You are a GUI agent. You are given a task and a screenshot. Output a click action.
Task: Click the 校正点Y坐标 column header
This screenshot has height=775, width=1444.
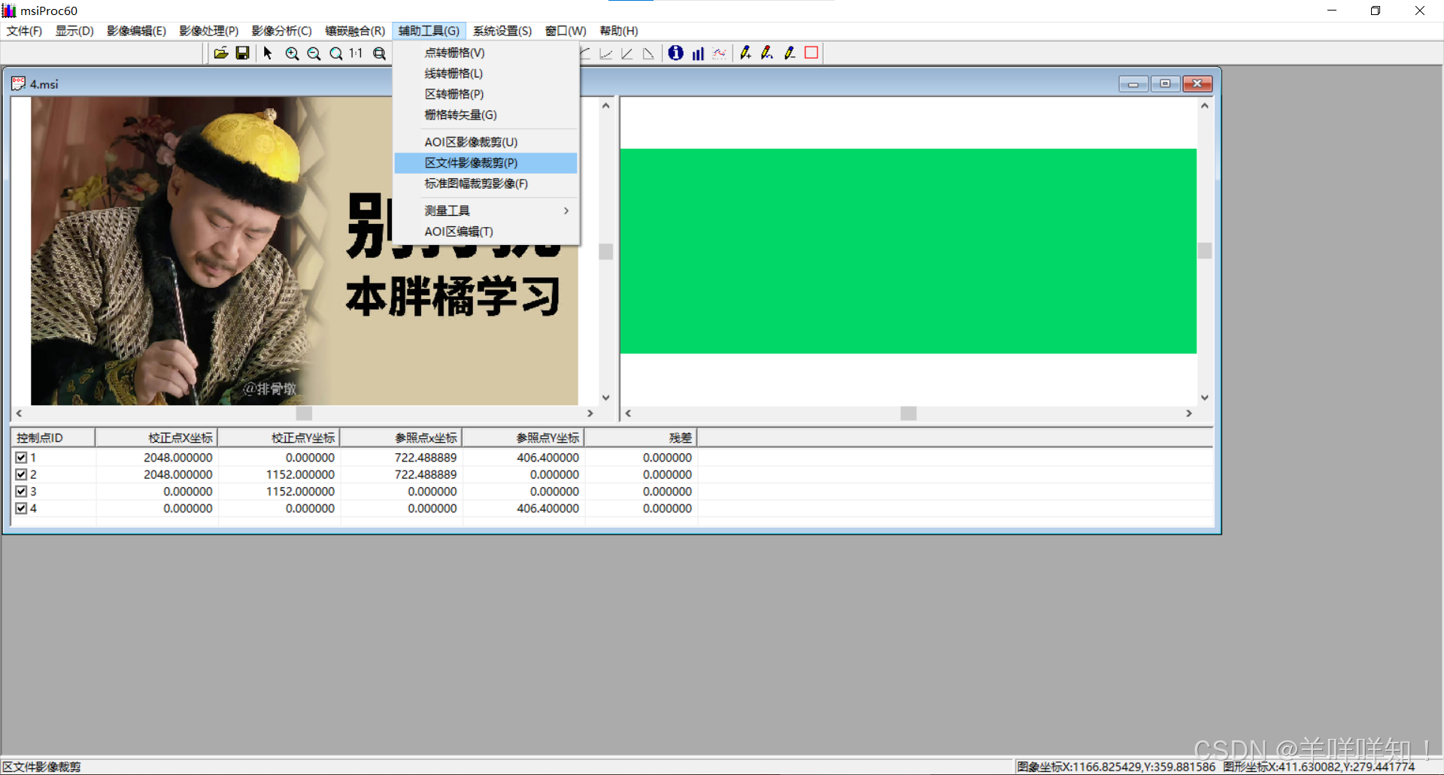[279, 437]
